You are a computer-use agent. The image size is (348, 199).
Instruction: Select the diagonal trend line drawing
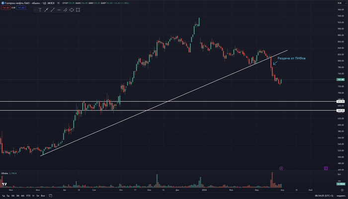pos(164,103)
